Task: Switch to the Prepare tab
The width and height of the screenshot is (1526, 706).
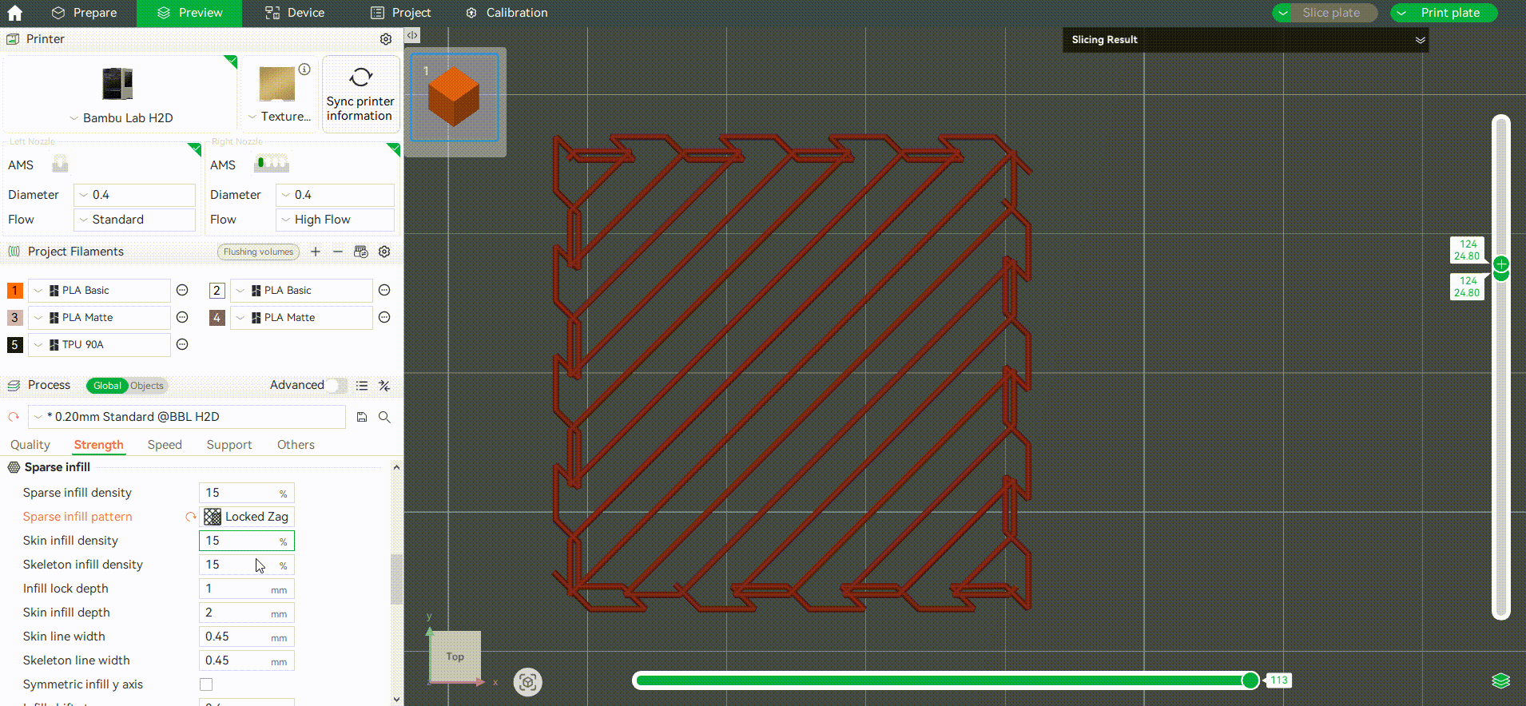Action: 84,13
